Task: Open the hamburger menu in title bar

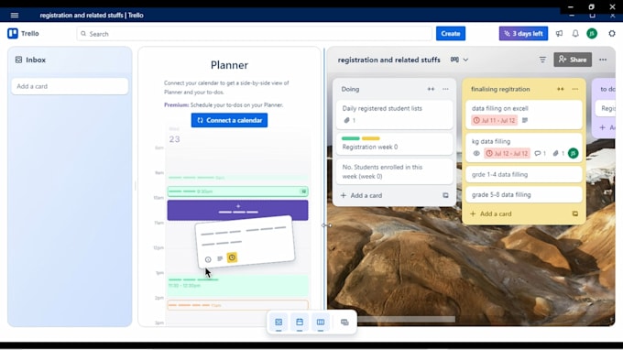Action: click(15, 15)
